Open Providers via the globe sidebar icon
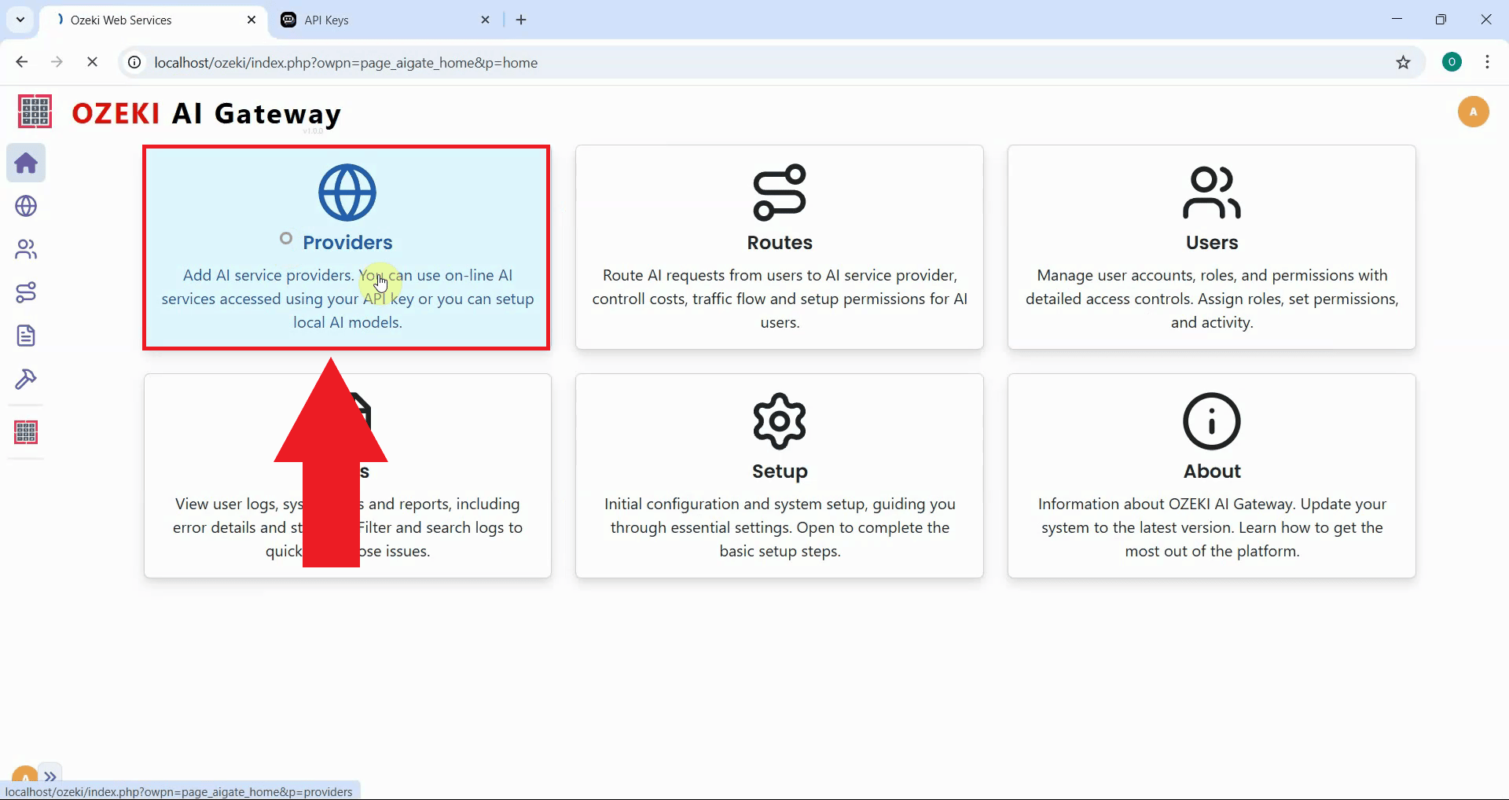The width and height of the screenshot is (1509, 800). (26, 206)
